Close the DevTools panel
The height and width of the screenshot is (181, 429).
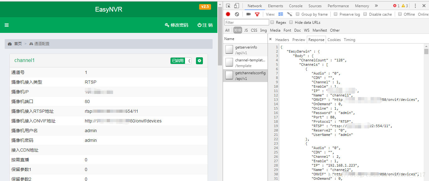[424, 6]
